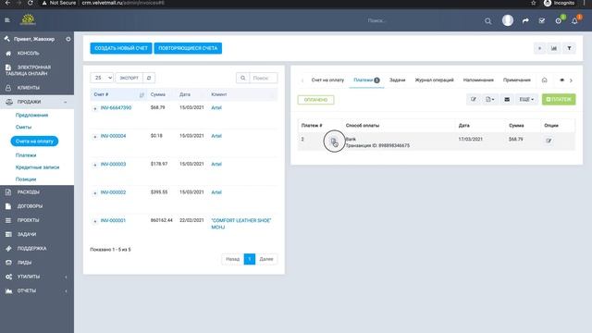Switch to Счет на оплату tab
Viewport: 592px width, 333px height.
click(327, 80)
